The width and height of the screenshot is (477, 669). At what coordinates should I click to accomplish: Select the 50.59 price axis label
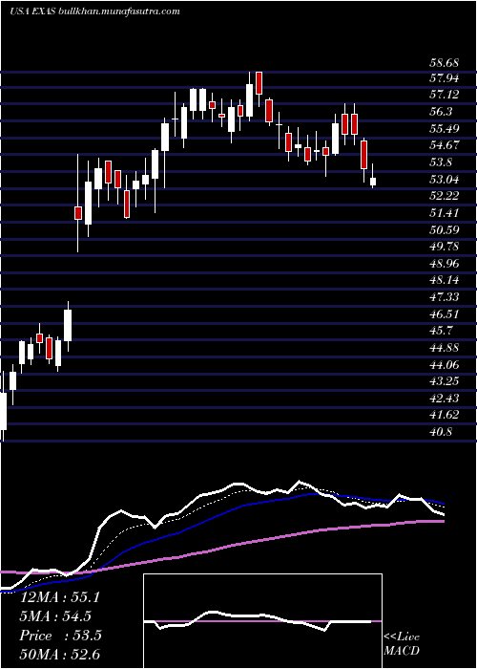(x=444, y=230)
